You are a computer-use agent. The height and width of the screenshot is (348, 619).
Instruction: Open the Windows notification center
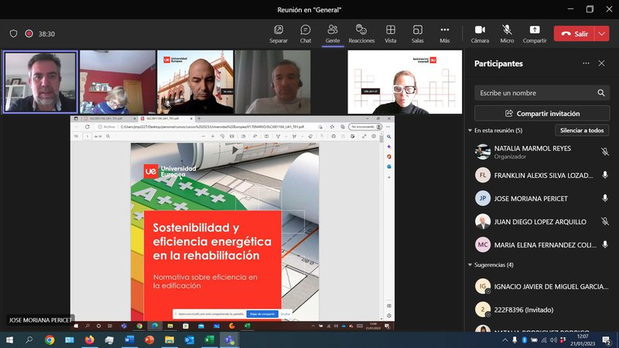pos(607,340)
